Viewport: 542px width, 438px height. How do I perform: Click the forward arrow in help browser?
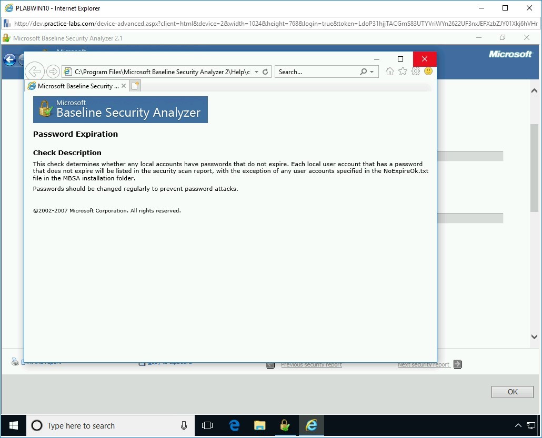pos(53,72)
